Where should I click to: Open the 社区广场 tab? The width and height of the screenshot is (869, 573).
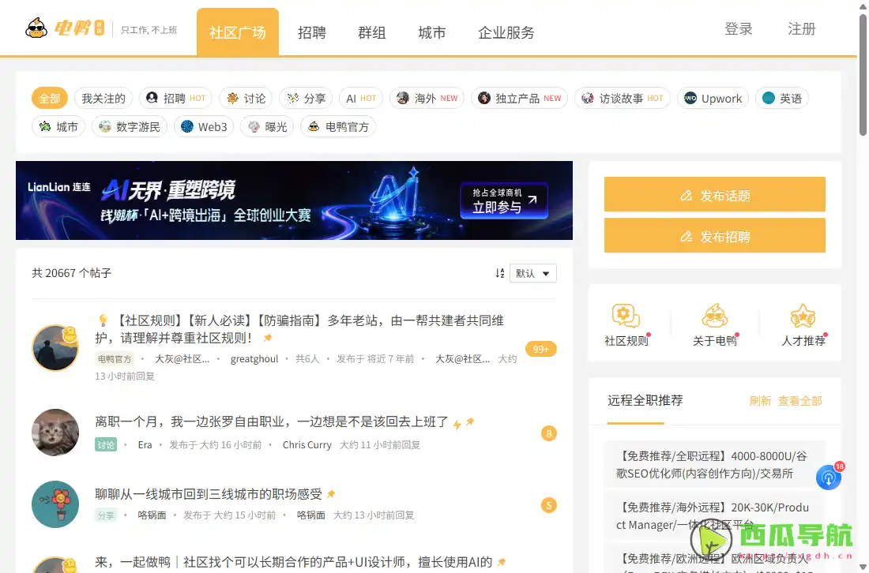[237, 32]
